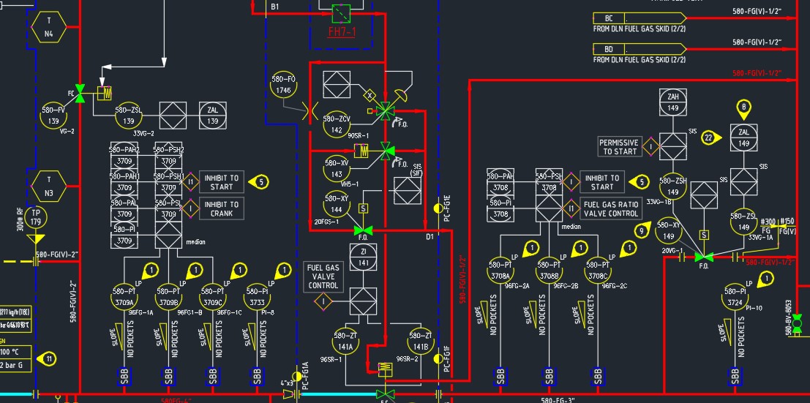Select the FUEL GAS VALVE CONTROL text box
This screenshot has width=810, height=403.
tap(323, 278)
